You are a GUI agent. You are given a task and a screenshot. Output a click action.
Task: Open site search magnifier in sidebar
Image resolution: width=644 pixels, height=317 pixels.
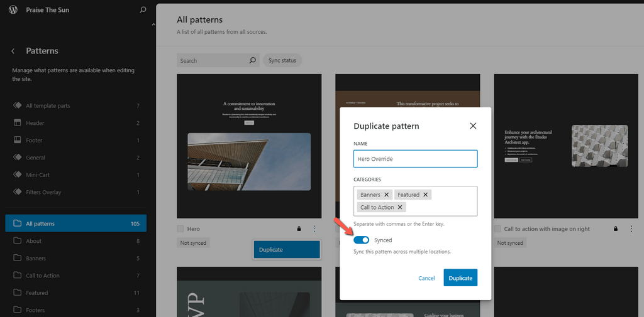143,10
